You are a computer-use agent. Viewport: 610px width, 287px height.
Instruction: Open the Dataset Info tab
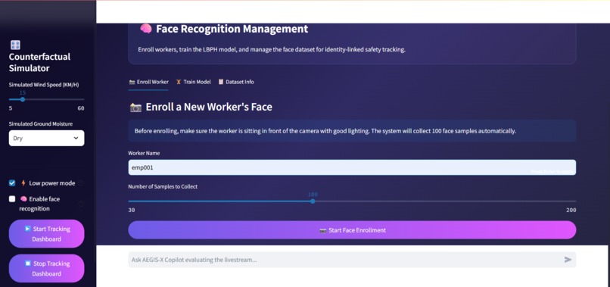click(x=236, y=82)
